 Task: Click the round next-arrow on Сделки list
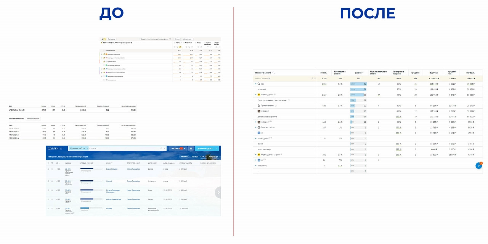(x=218, y=193)
